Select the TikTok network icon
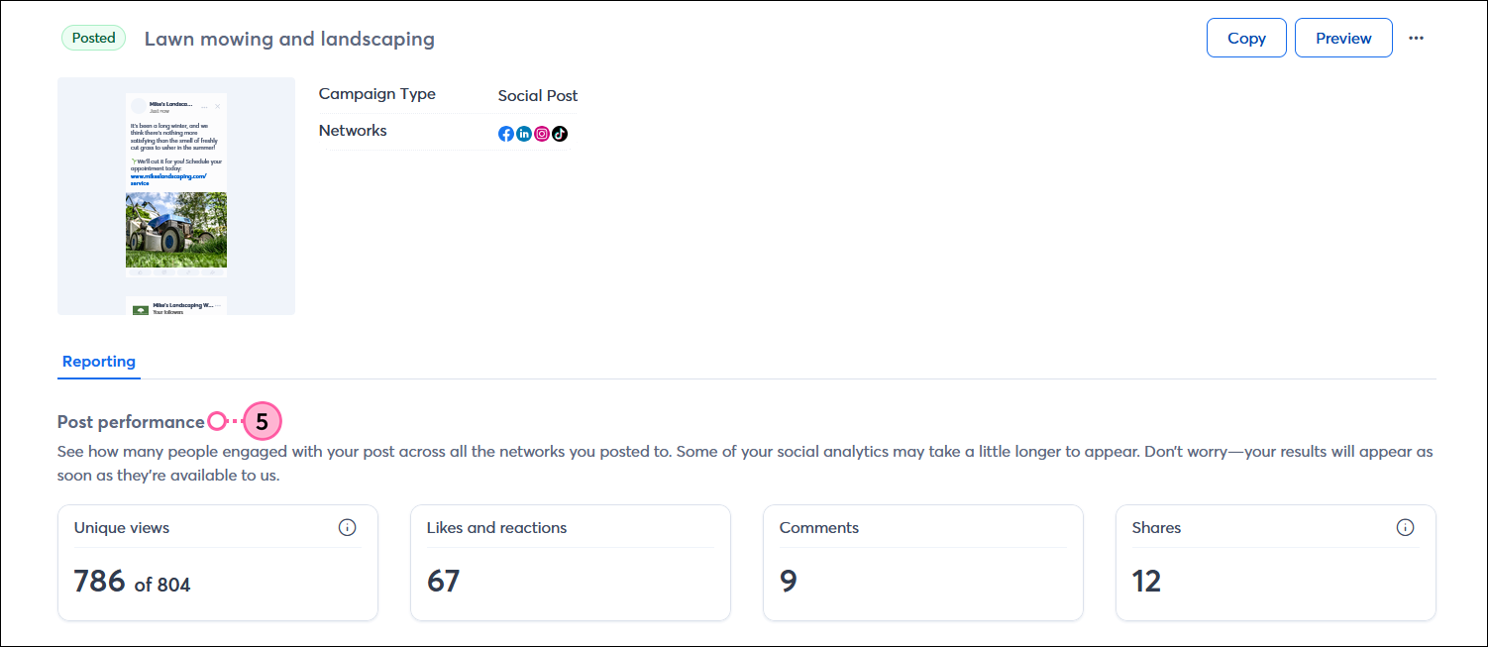Image resolution: width=1488 pixels, height=647 pixels. pyautogui.click(x=560, y=133)
